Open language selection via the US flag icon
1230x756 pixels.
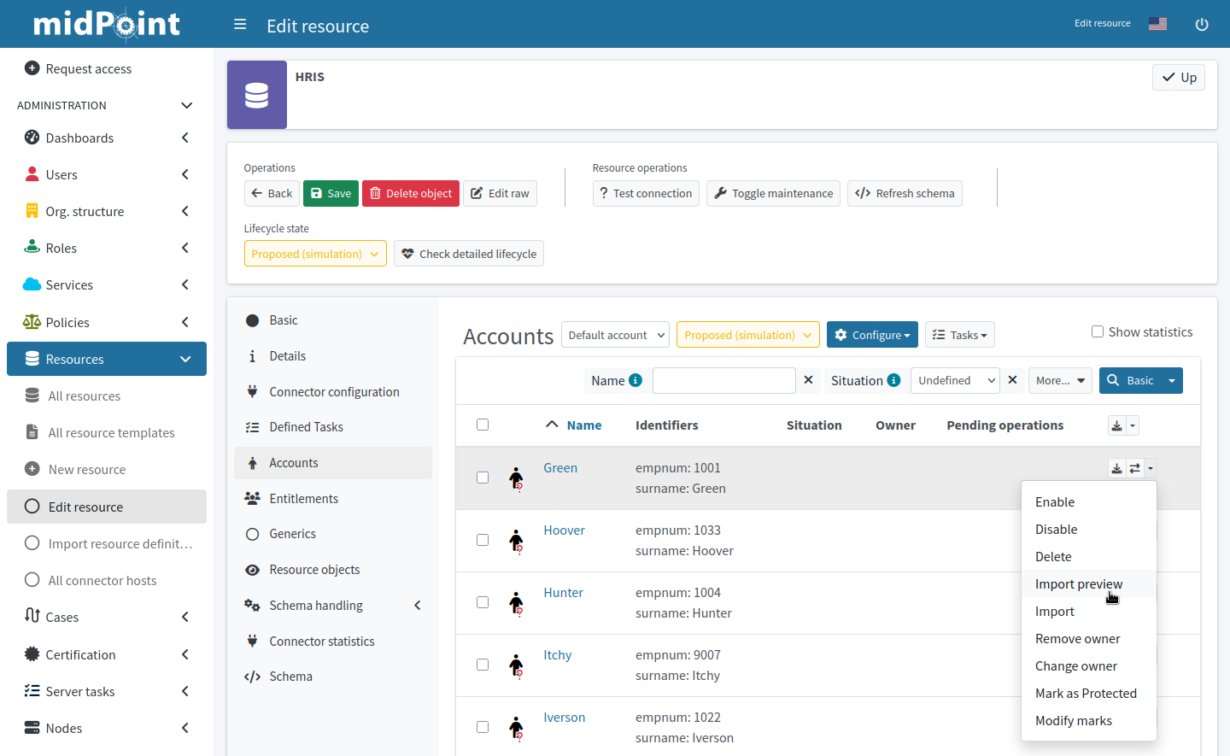(x=1157, y=23)
